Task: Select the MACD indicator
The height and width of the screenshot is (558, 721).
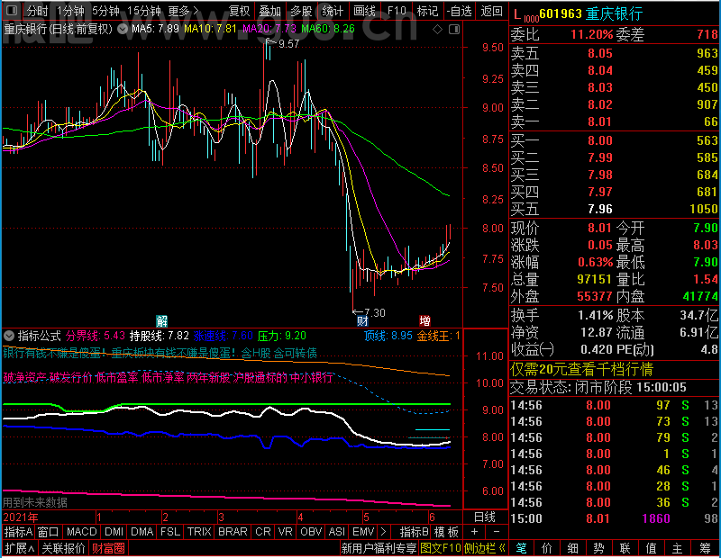Action: pos(81,532)
